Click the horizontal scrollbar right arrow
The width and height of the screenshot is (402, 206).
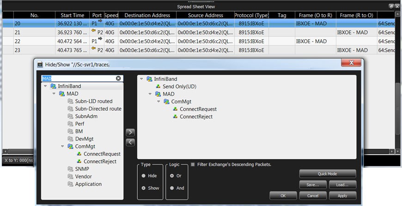point(392,151)
